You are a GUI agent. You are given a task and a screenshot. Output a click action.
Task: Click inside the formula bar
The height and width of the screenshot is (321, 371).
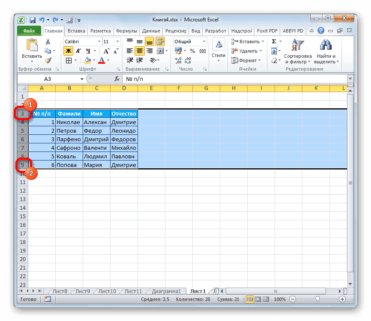[193, 79]
